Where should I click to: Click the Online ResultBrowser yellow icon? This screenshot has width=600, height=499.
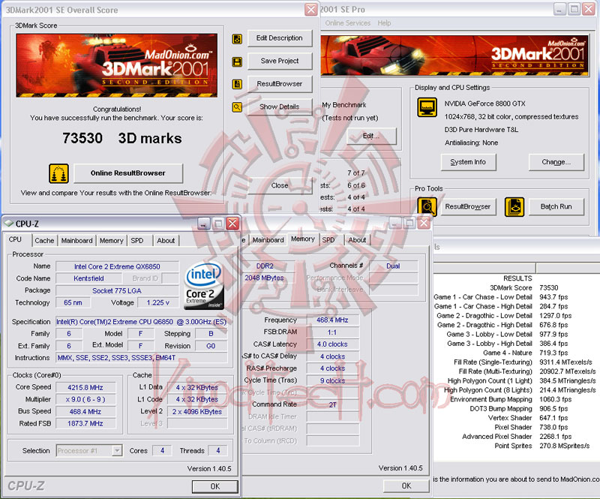point(59,173)
